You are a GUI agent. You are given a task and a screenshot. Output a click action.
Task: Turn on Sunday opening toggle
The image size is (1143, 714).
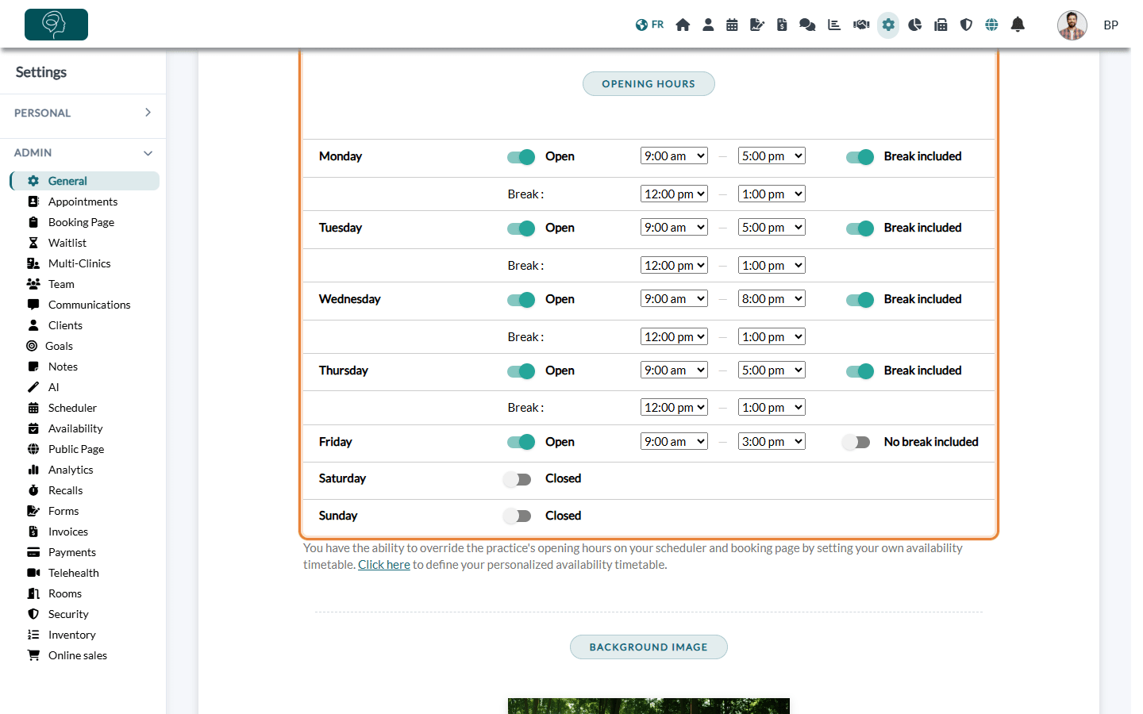point(517,516)
